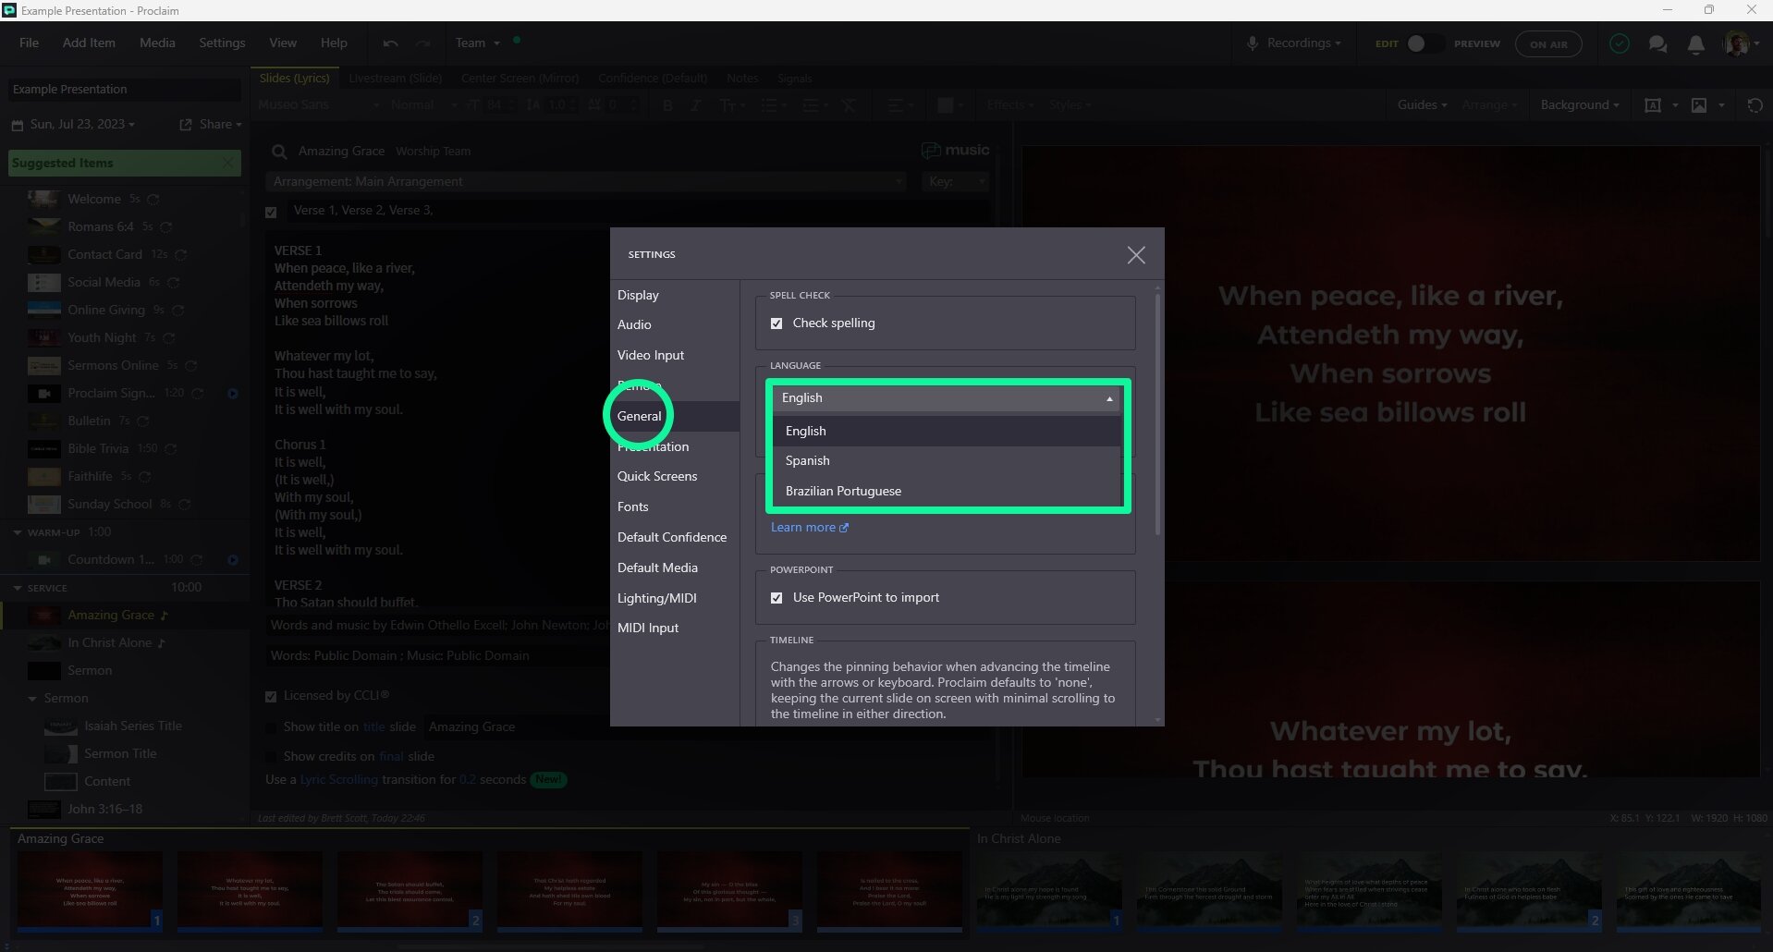Click the sync status checkmark icon
The image size is (1773, 952).
point(1619,43)
